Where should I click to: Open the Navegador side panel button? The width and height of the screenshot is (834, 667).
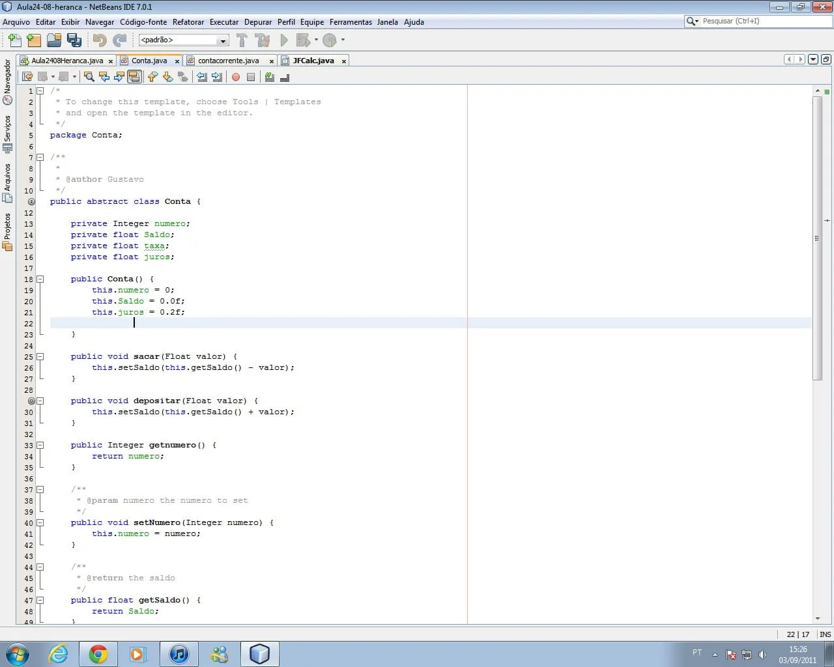click(8, 81)
